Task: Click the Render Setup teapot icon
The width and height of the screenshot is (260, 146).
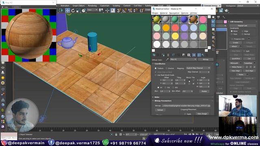Action: [227, 11]
